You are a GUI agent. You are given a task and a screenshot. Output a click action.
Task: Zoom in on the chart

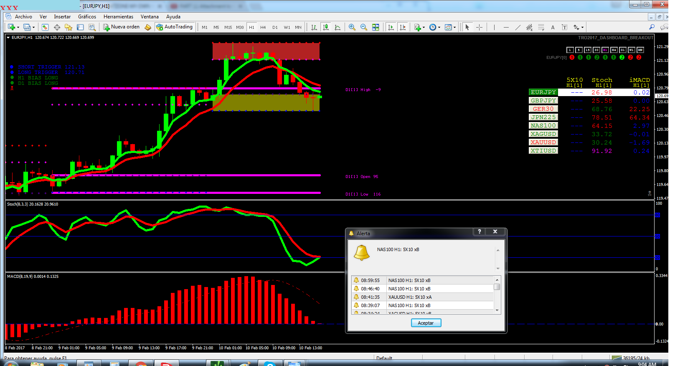352,27
